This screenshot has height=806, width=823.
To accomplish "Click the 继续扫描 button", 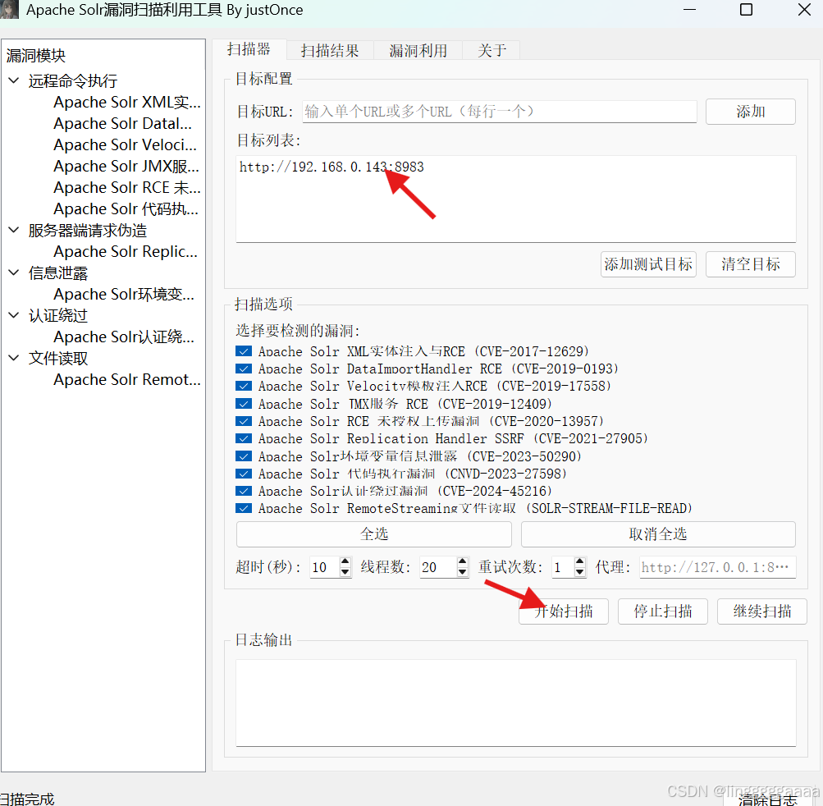I will click(762, 611).
